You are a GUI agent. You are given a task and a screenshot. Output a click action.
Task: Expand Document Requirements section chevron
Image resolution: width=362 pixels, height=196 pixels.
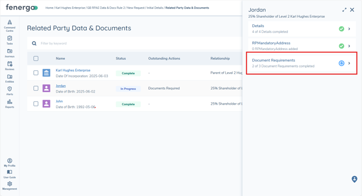[349, 63]
